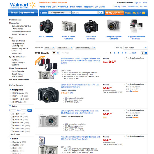Go to results page 3
The height and width of the screenshot is (154, 154).
pyautogui.click(x=118, y=53)
